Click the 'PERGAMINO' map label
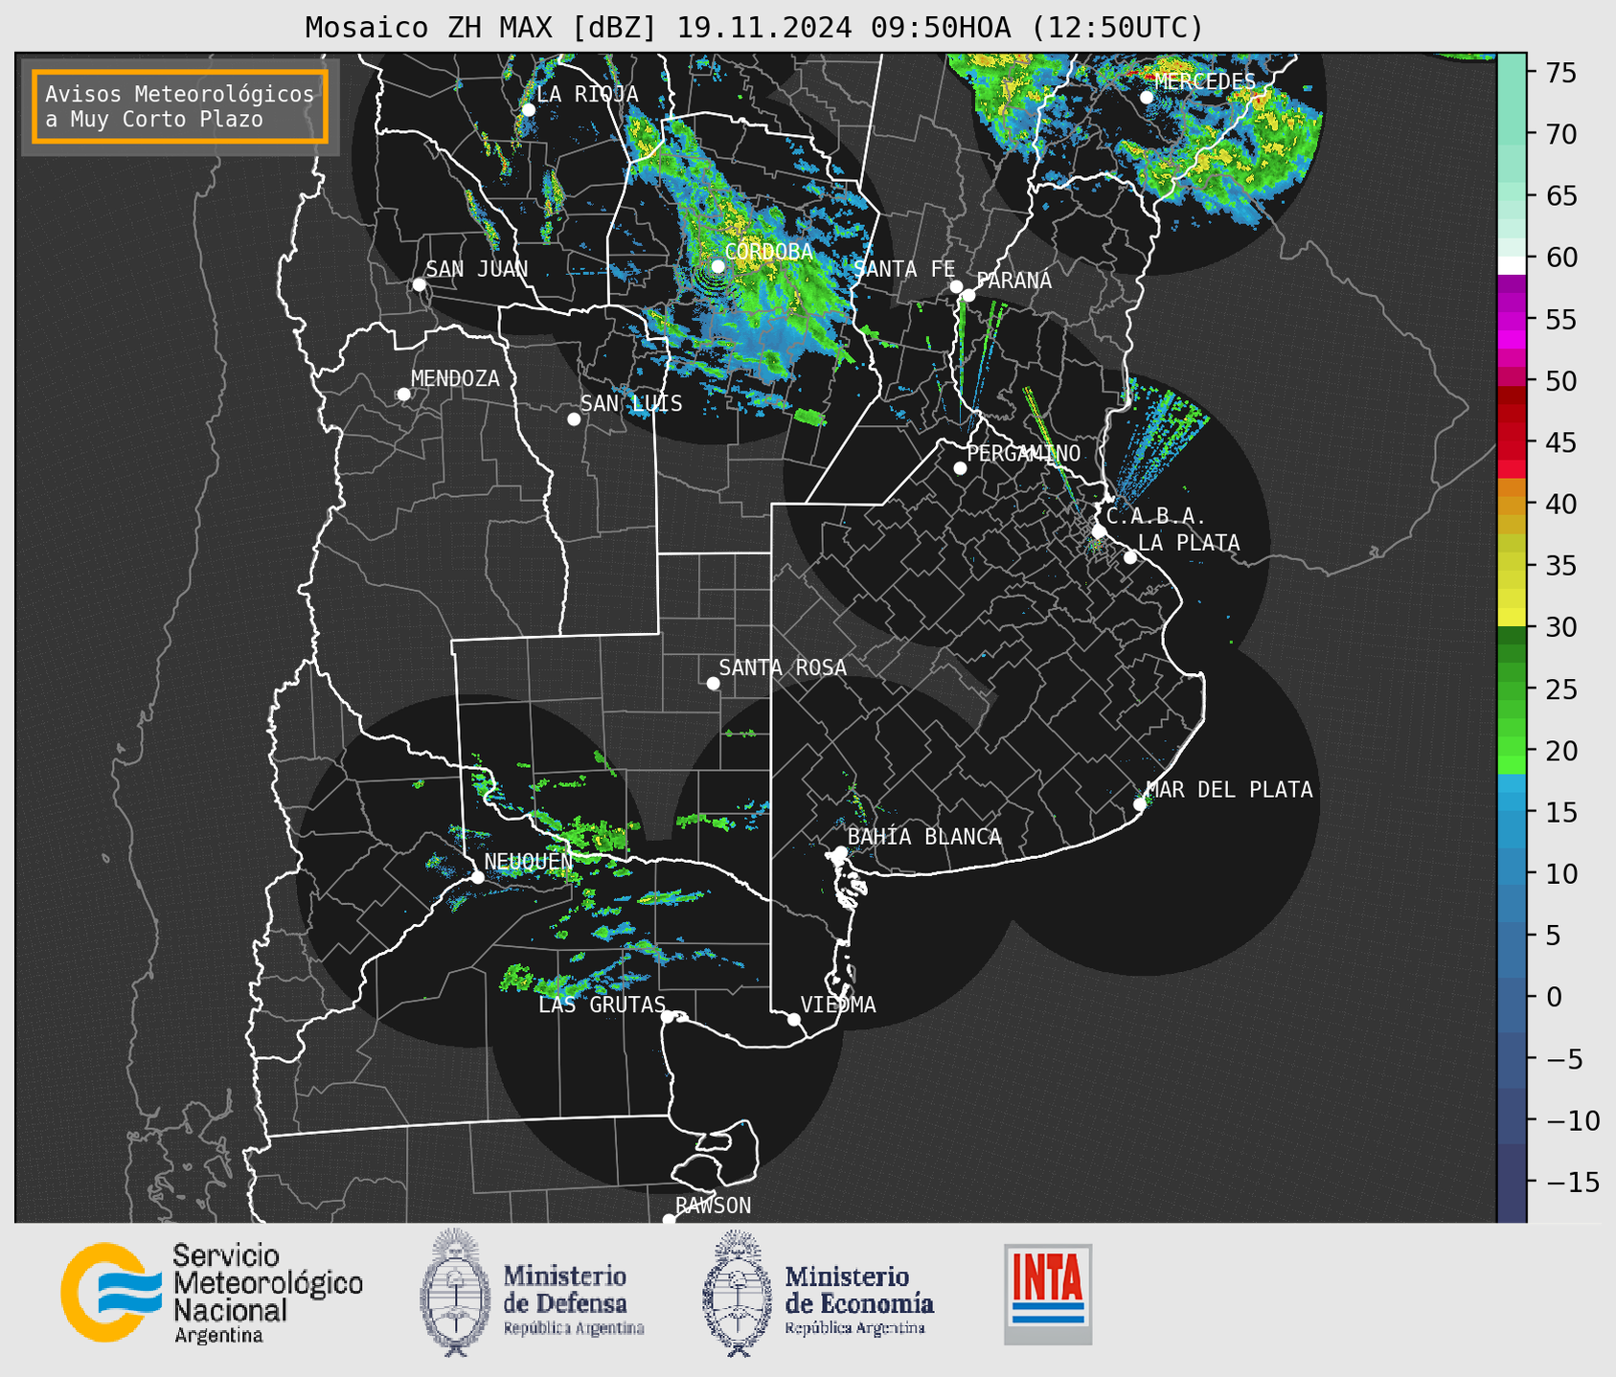The image size is (1616, 1377). pyautogui.click(x=1024, y=453)
